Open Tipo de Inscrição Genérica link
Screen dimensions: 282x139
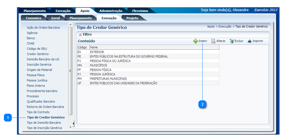tap(44, 128)
